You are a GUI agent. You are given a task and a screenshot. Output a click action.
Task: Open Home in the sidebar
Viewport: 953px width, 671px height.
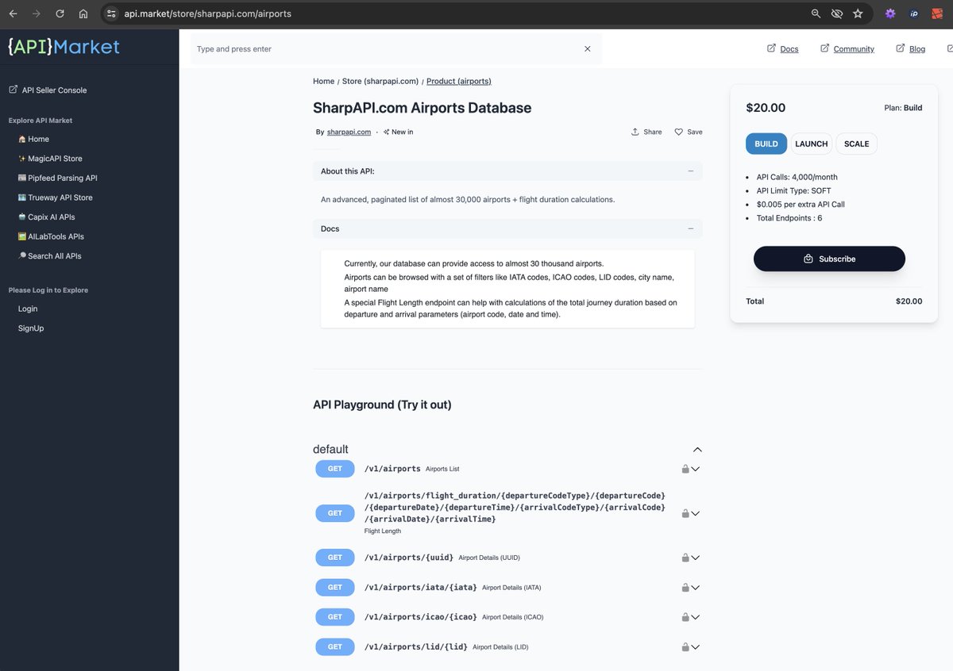coord(33,139)
